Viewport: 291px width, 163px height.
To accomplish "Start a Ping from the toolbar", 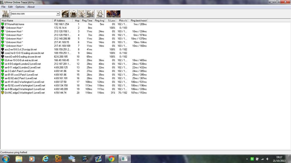I will pos(82,14).
